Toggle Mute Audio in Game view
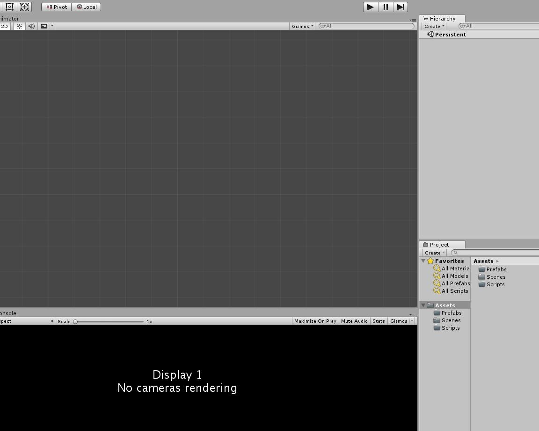 coord(354,321)
